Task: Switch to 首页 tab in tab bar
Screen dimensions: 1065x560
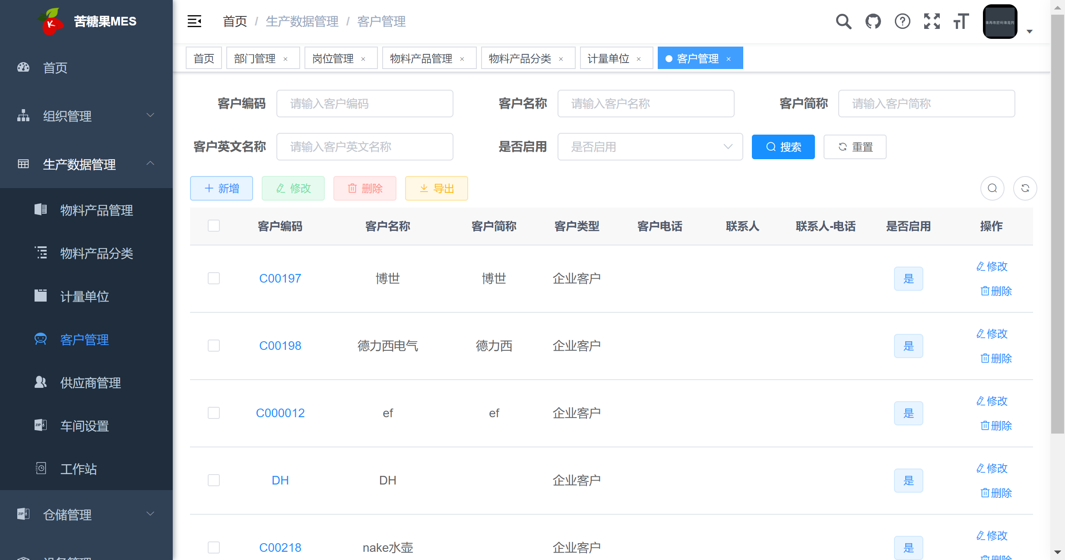Action: (x=205, y=58)
